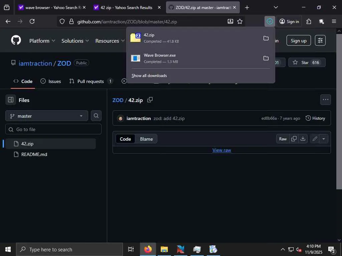Close the Firefox downloads panel button

pyautogui.click(x=270, y=21)
